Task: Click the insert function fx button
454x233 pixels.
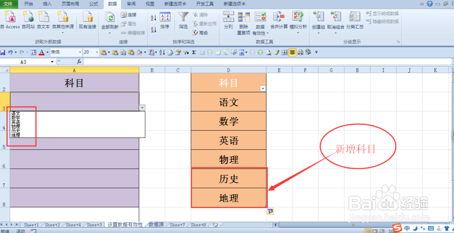Action: [79, 62]
